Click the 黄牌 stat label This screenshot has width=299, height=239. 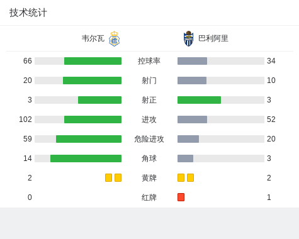point(149,178)
